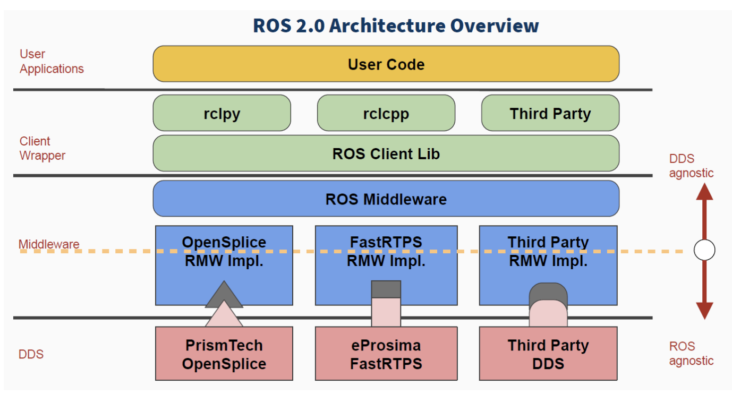This screenshot has height=394, width=732.
Task: Select the rclcpp box
Action: point(386,113)
